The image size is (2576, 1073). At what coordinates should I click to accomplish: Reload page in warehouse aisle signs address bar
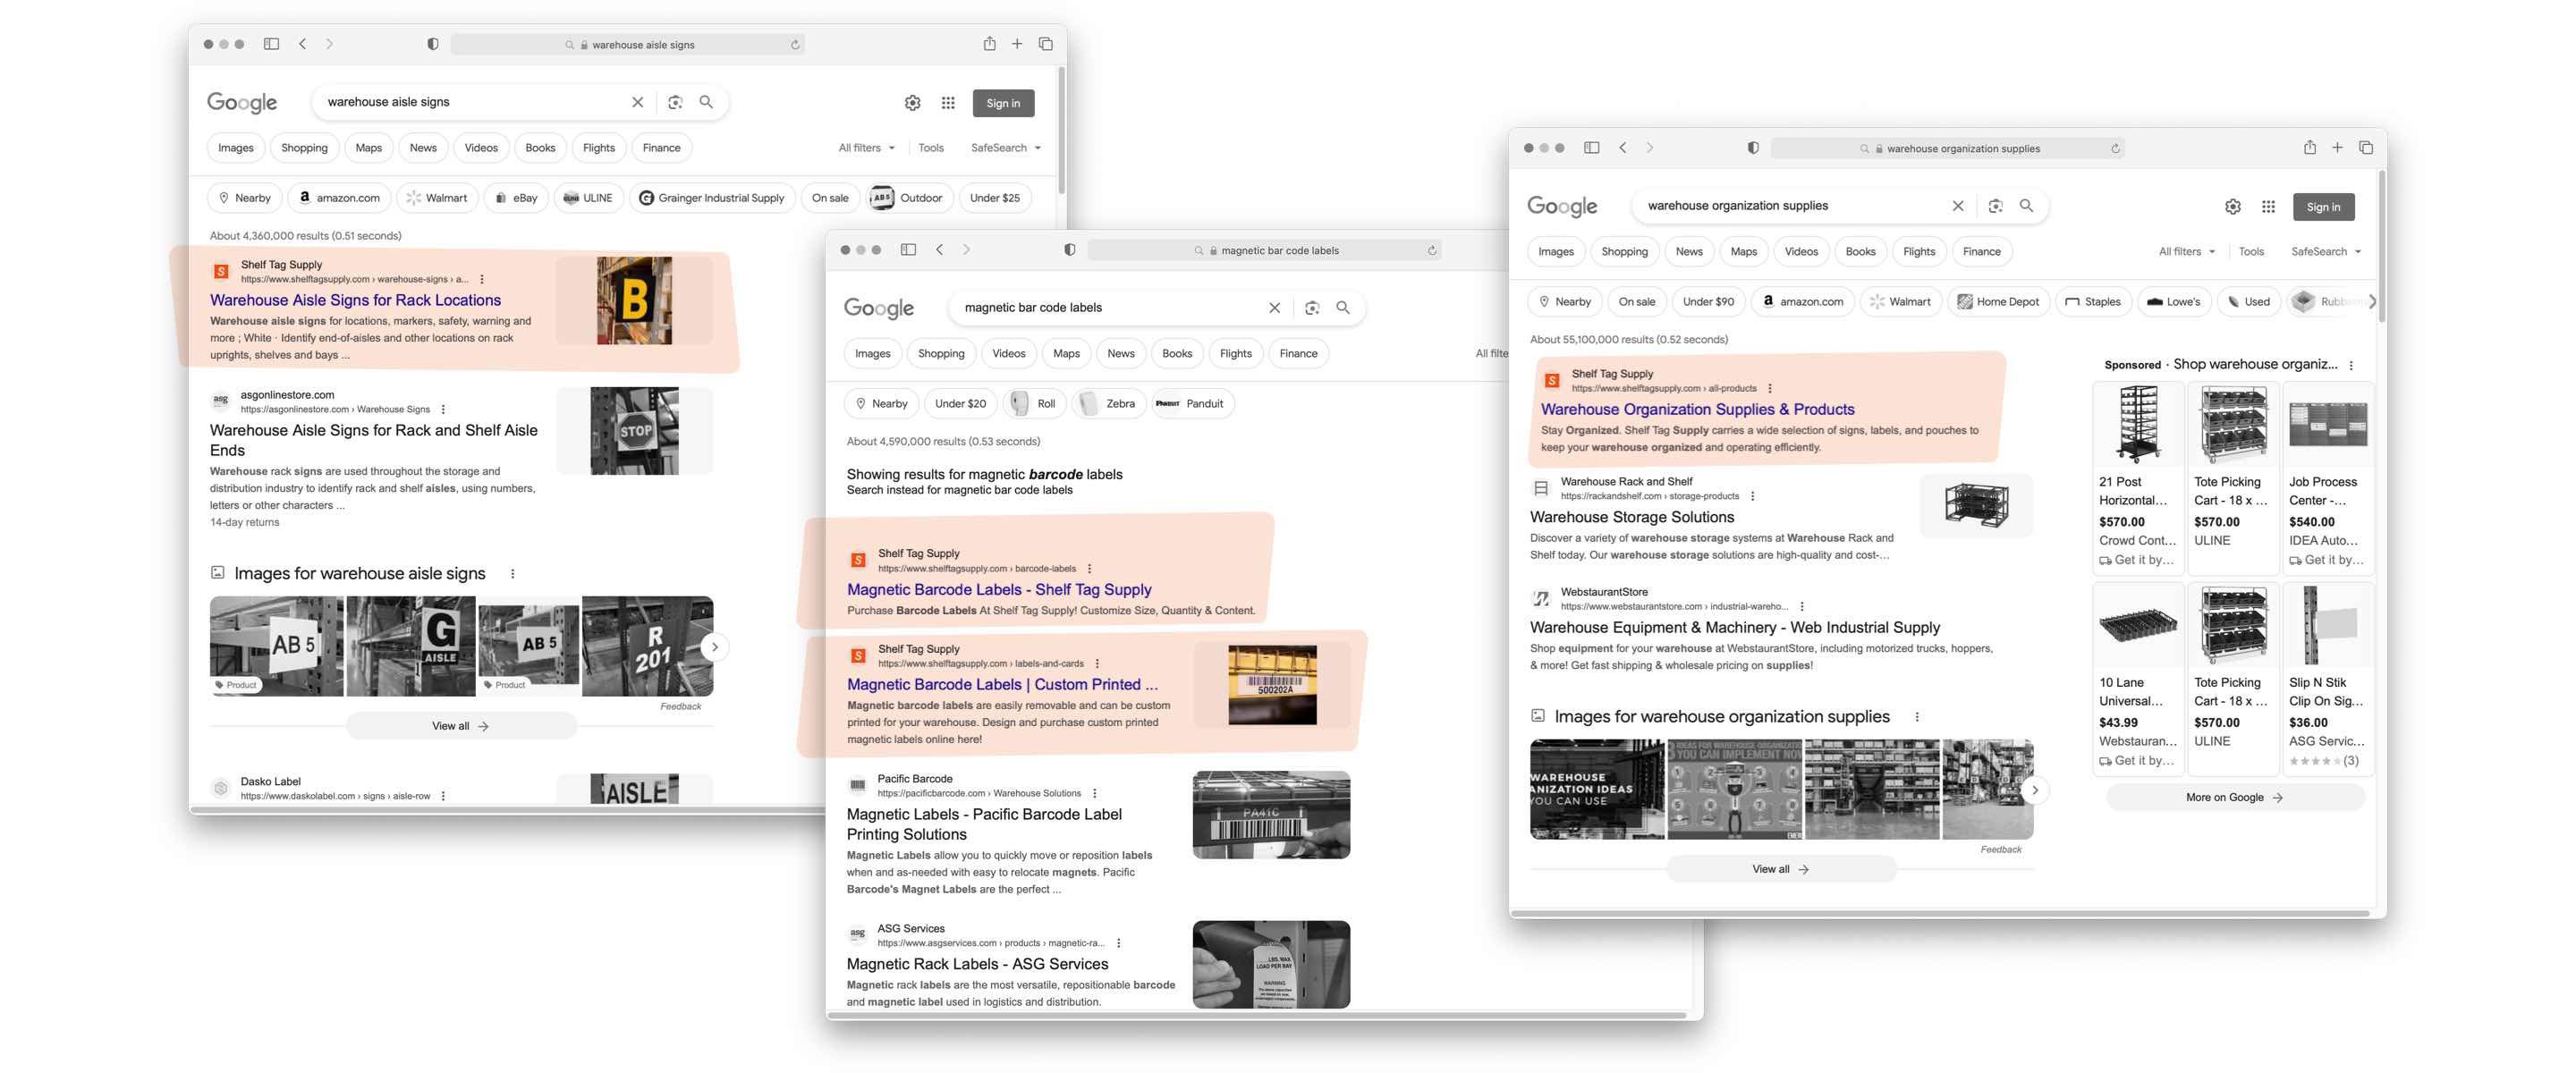794,45
